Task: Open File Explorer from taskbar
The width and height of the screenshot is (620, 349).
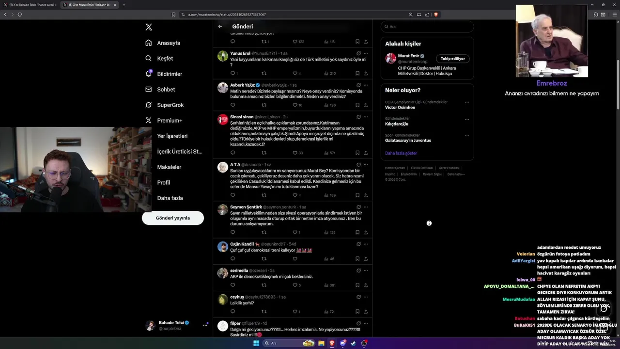Action: pos(321,343)
